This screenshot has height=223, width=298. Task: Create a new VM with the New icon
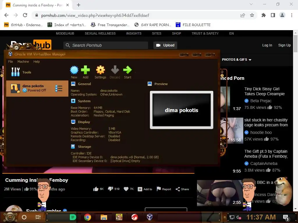point(74,72)
